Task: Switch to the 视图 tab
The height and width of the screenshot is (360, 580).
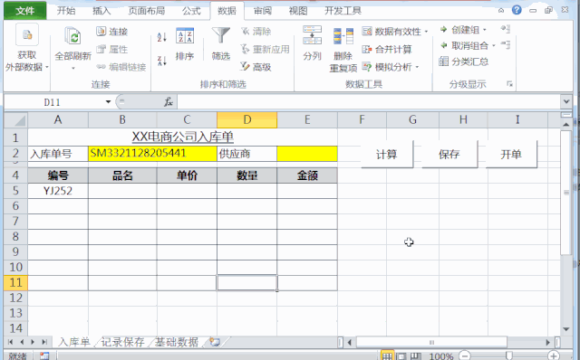Action: pyautogui.click(x=298, y=11)
